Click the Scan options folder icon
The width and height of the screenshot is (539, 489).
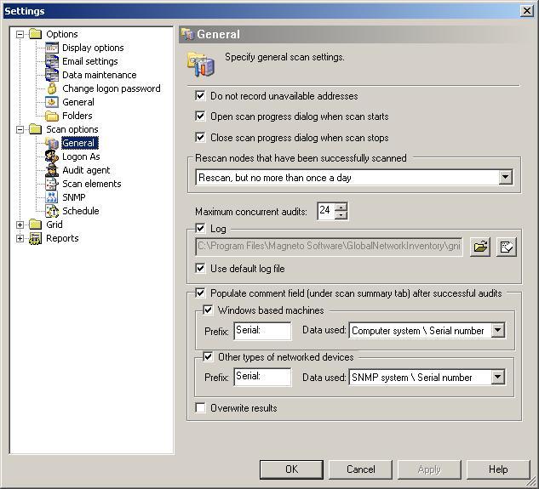(x=35, y=129)
